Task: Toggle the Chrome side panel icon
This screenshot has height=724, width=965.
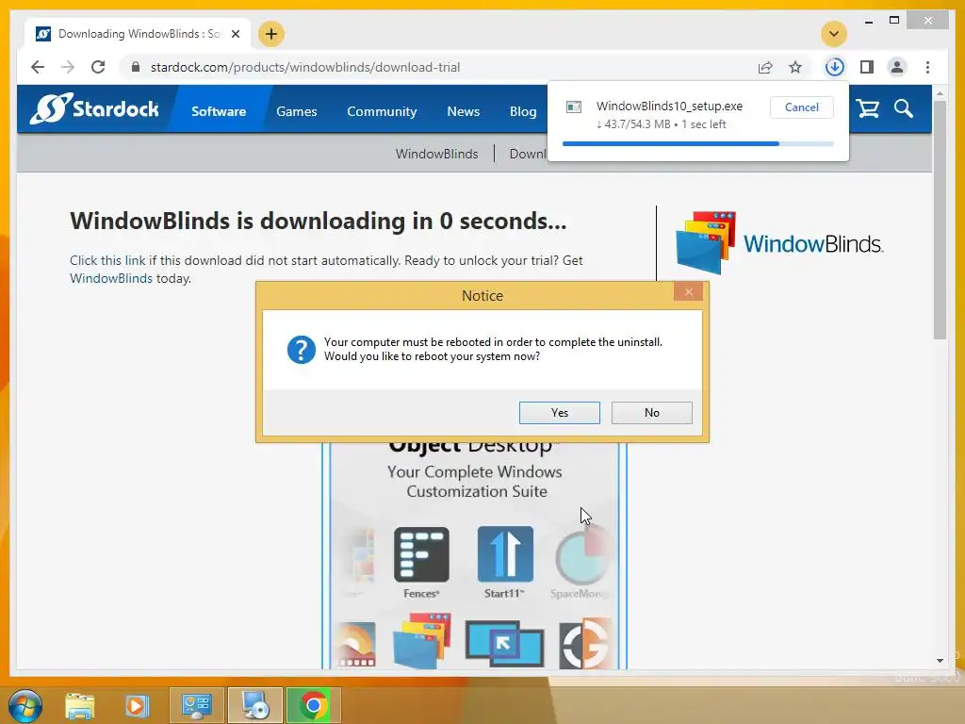Action: point(867,67)
